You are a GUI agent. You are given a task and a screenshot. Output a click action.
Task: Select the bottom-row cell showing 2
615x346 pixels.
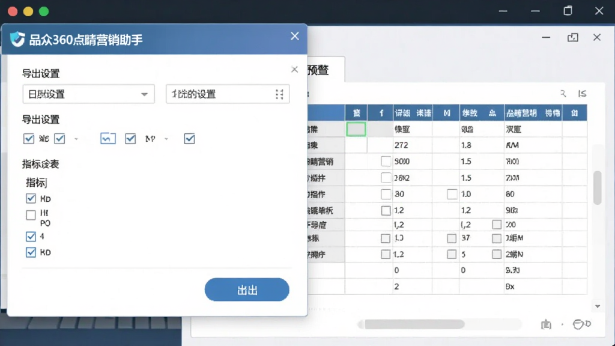pyautogui.click(x=413, y=287)
